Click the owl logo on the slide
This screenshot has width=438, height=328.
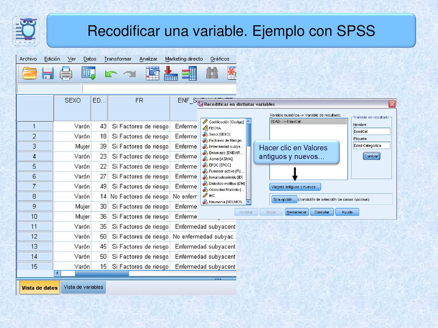(26, 31)
